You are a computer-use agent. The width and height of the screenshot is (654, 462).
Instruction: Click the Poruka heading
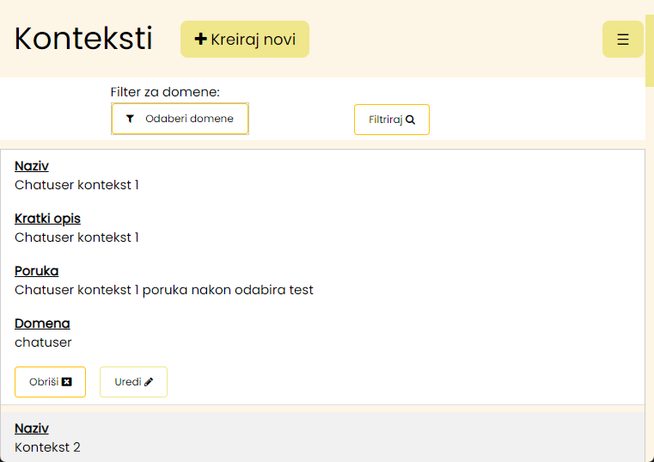pyautogui.click(x=36, y=271)
